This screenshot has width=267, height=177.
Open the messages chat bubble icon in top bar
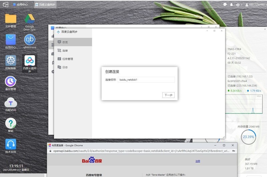coord(225,5)
